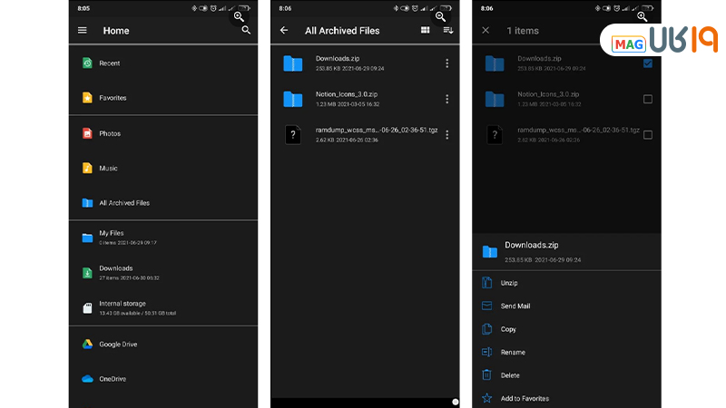
Task: Open the hamburger menu on Home
Action: pos(83,30)
